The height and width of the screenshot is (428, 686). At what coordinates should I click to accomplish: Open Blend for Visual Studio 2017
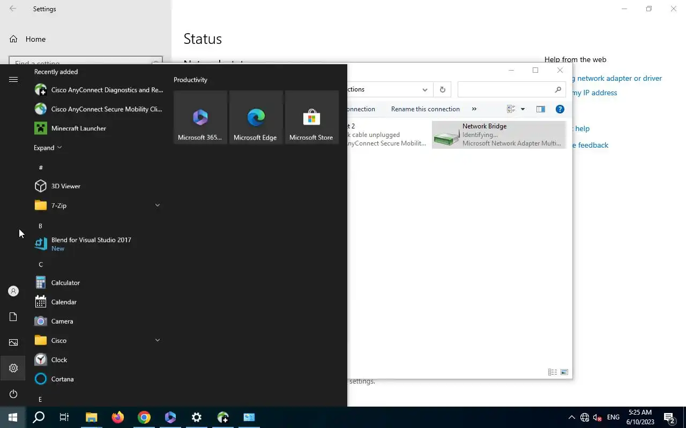[99, 244]
